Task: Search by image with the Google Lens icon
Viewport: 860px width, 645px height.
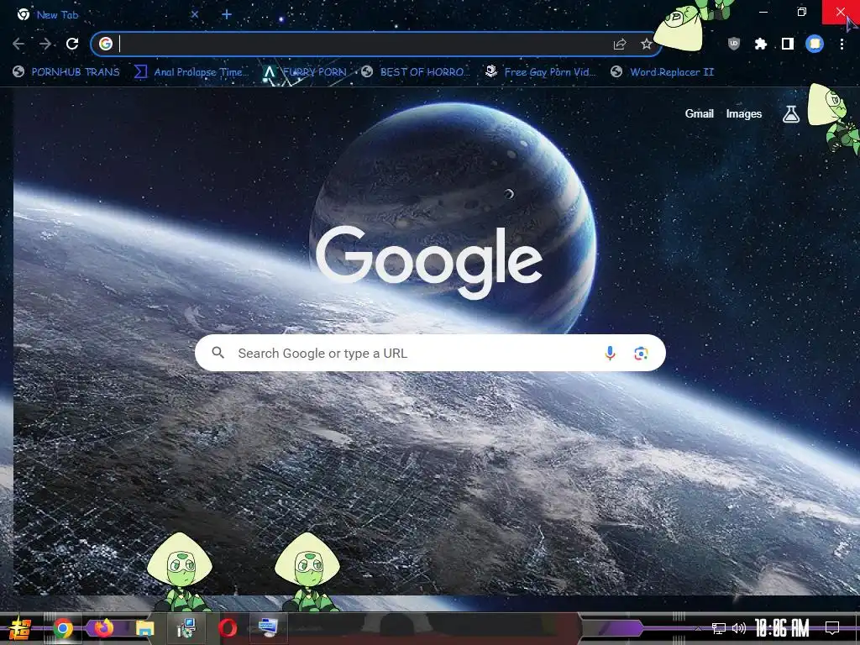Action: pyautogui.click(x=641, y=354)
